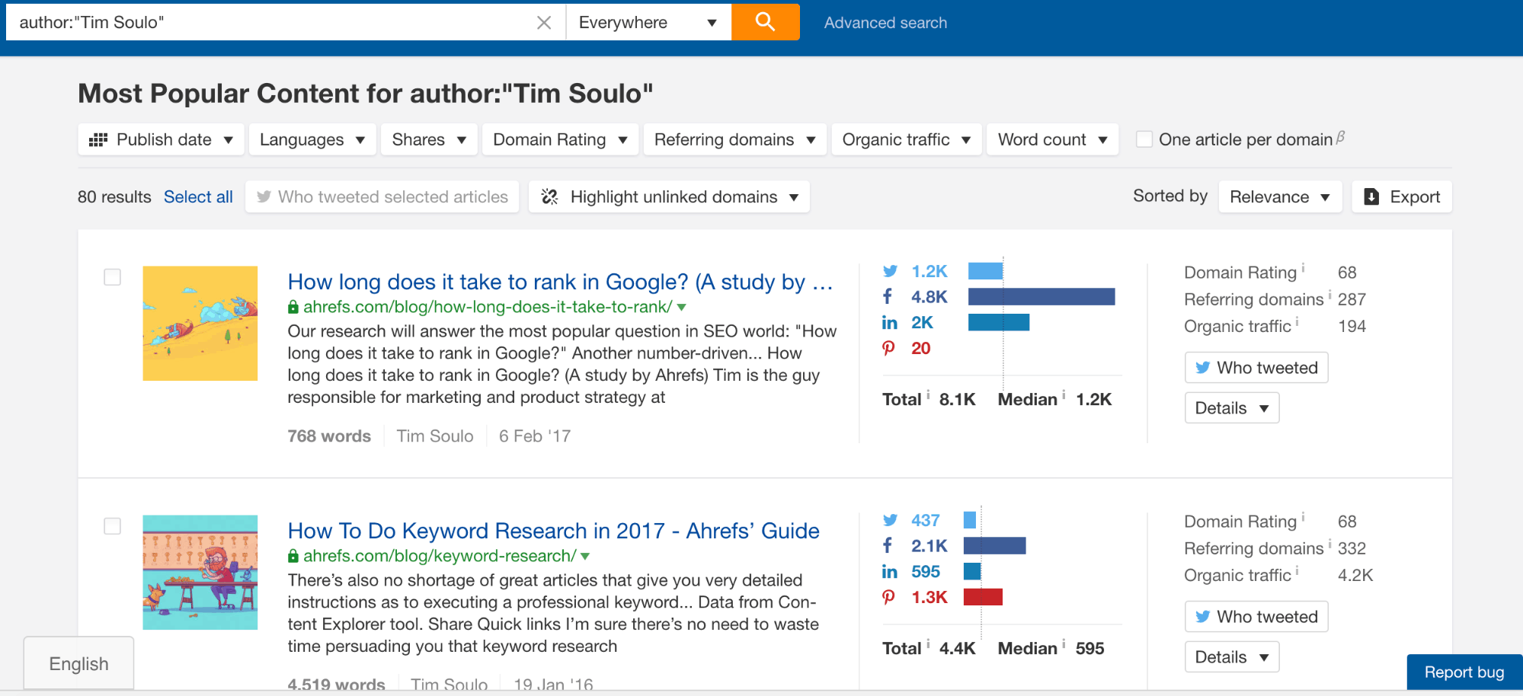Open the Shares filter dropdown
The height and width of the screenshot is (696, 1523).
click(429, 139)
